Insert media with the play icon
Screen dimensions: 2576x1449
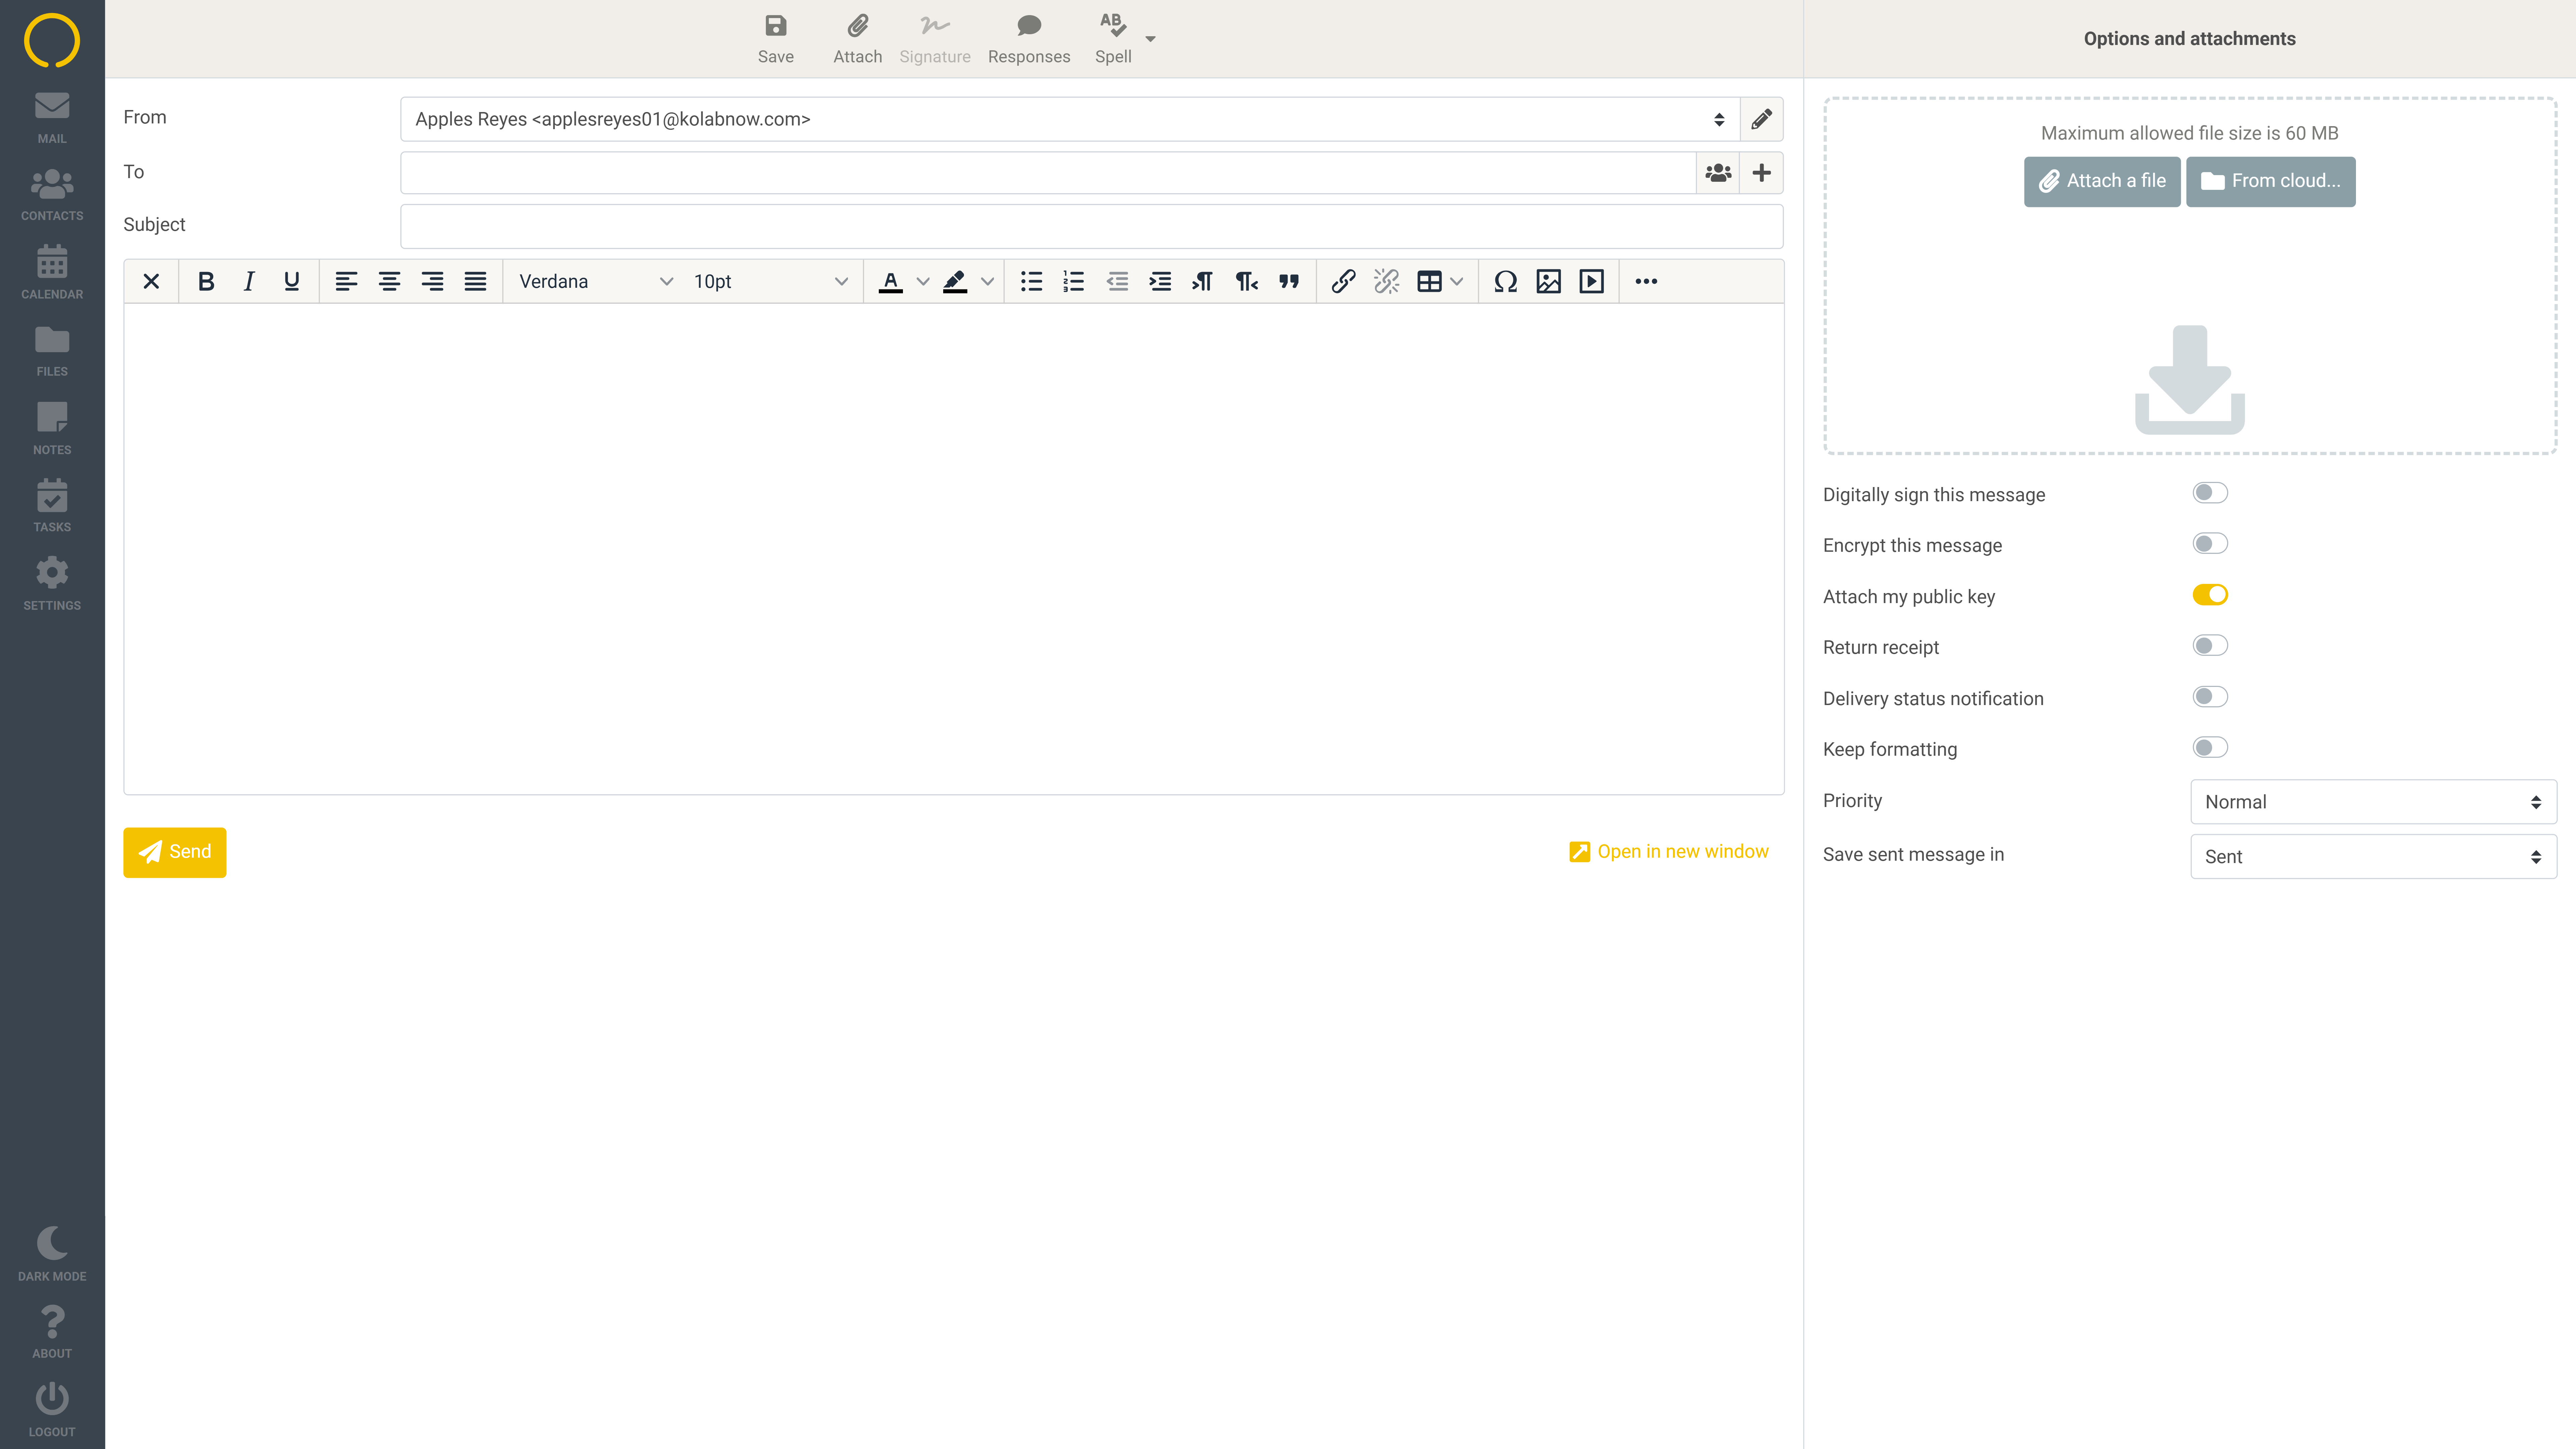(x=1591, y=281)
